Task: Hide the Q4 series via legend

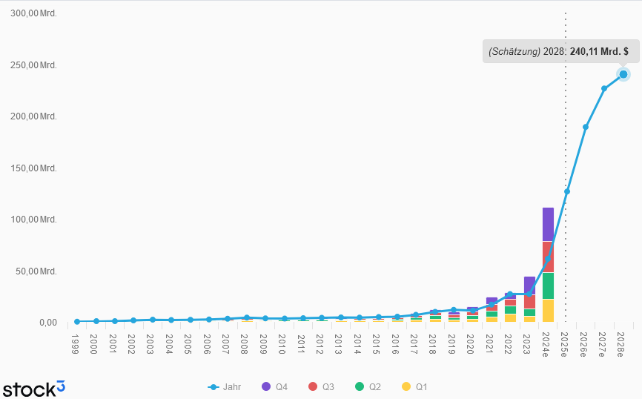Action: tap(274, 386)
